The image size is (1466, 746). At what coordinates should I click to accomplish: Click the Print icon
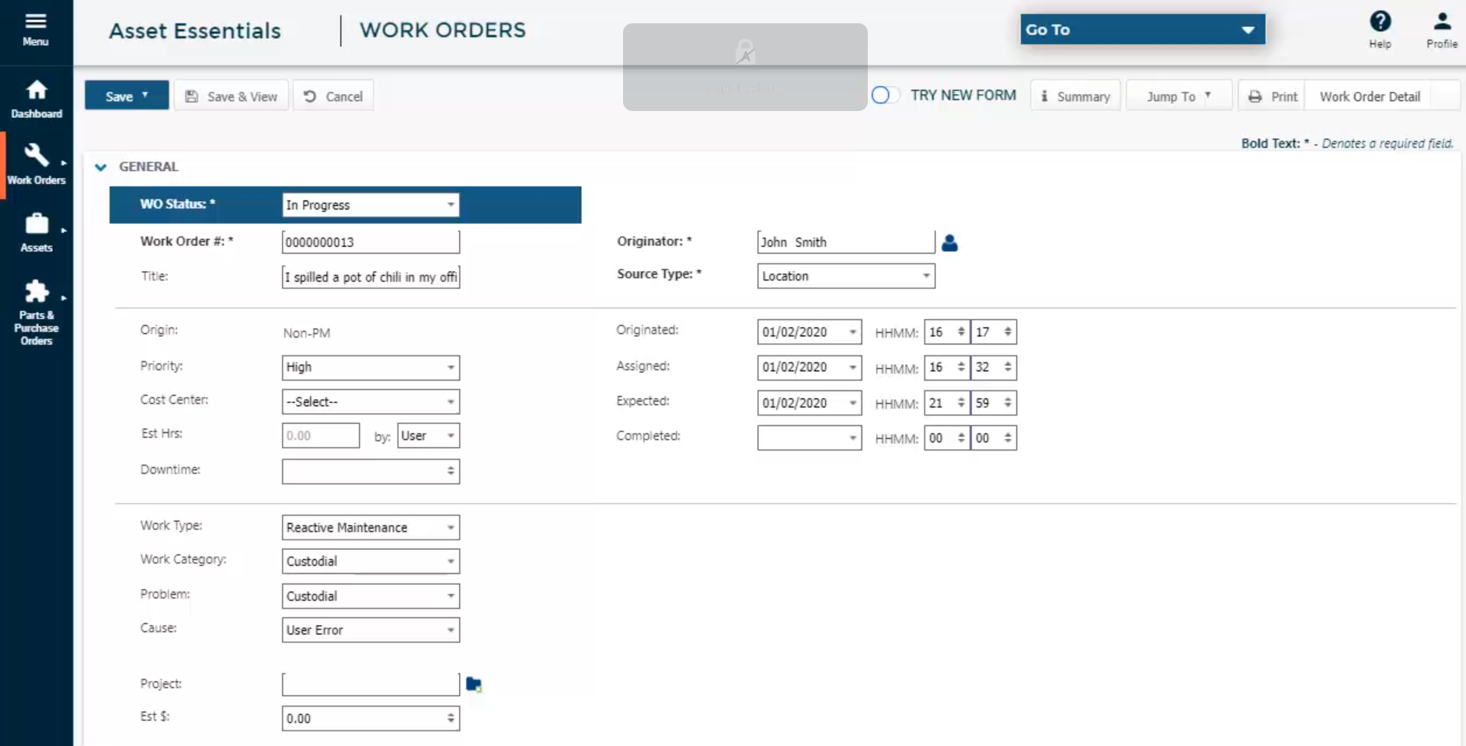1257,95
